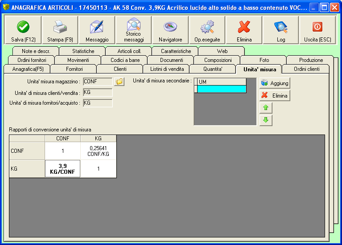
Task: Select the 3,9 KG/CONF conversion cell
Action: point(62,169)
